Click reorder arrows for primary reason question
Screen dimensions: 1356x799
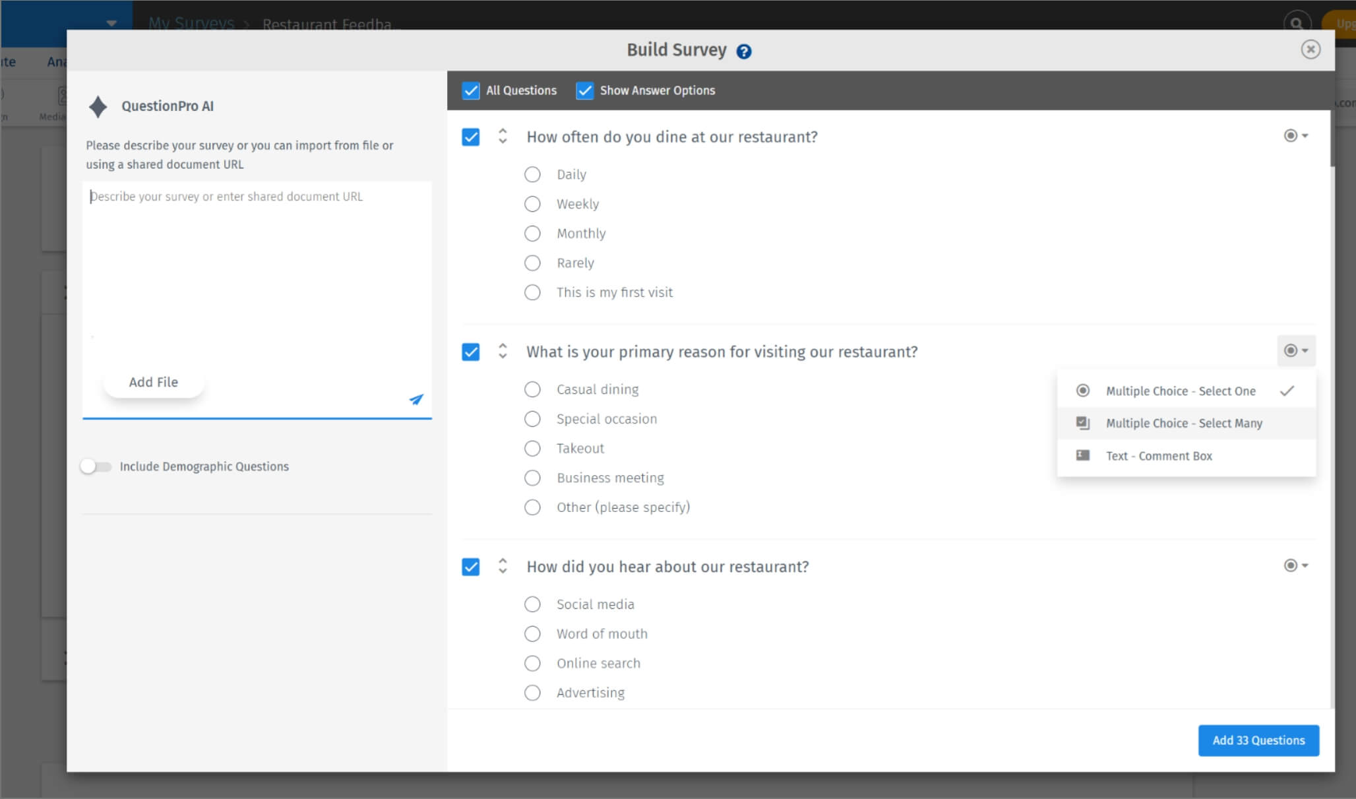[503, 351]
